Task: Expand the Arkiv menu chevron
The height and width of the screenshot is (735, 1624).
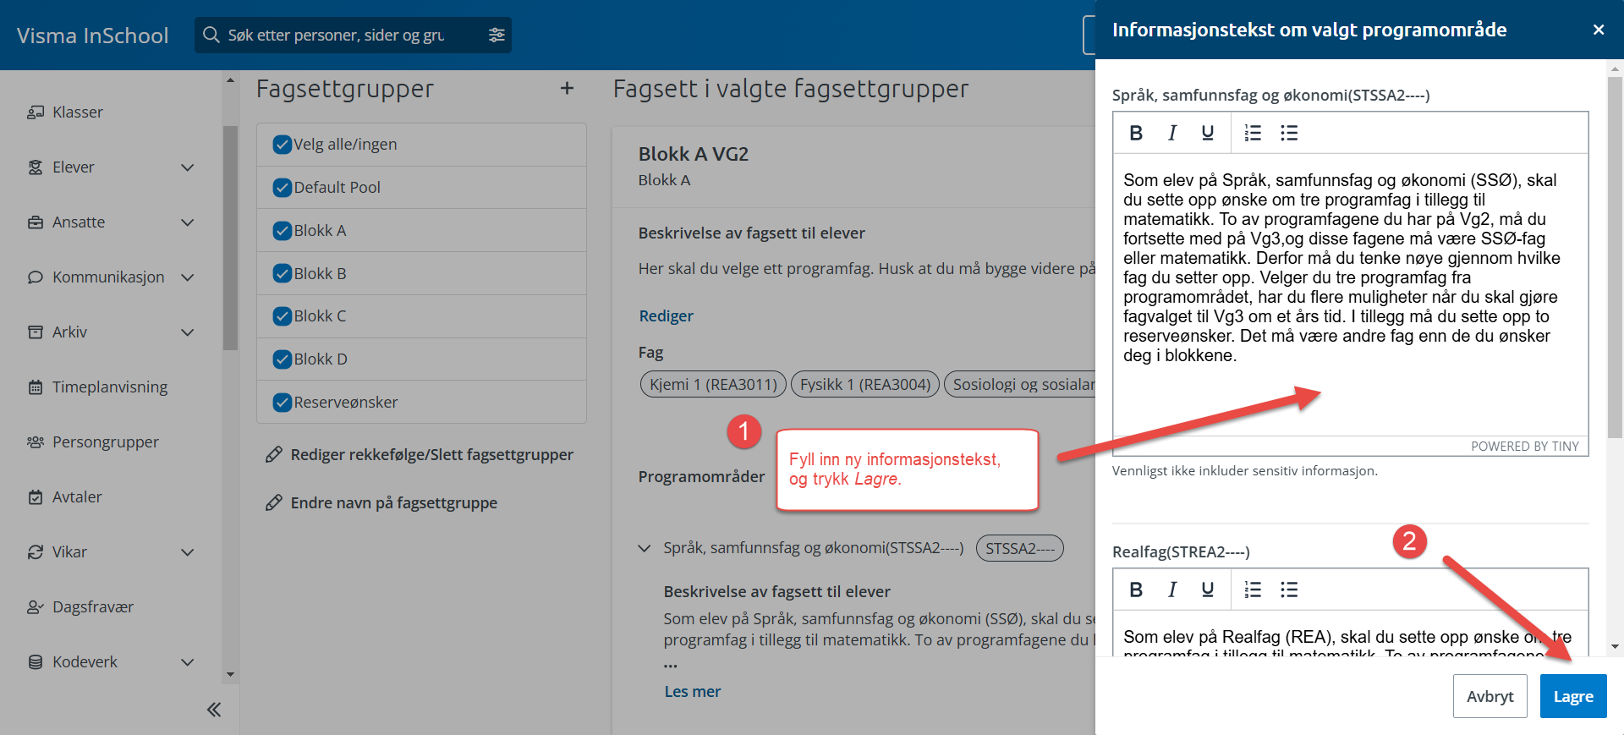Action: tap(188, 332)
